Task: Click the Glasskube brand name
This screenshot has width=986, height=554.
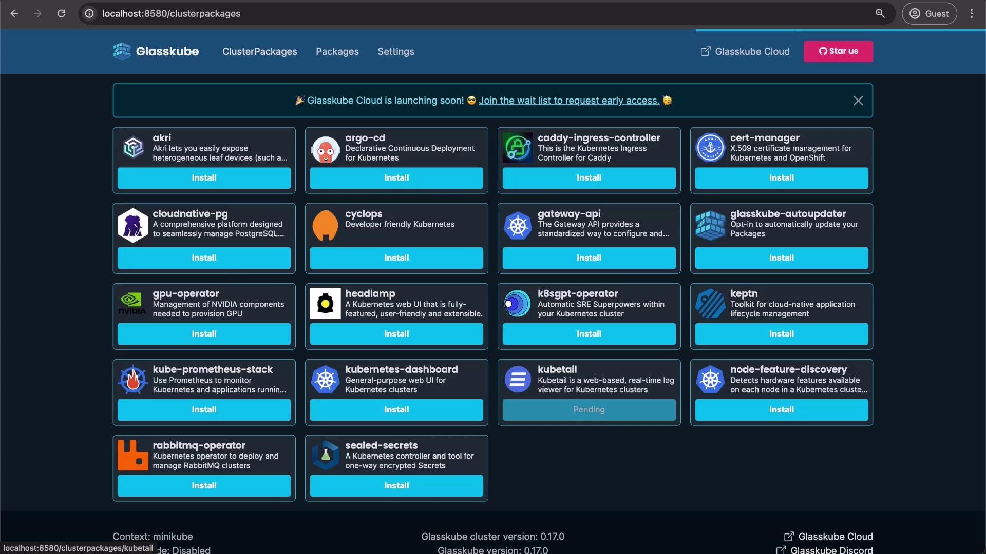Action: coord(167,51)
